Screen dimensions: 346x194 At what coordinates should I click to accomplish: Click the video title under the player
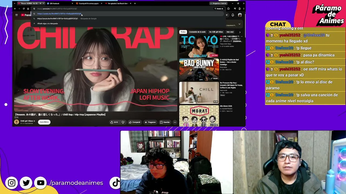coord(60,115)
